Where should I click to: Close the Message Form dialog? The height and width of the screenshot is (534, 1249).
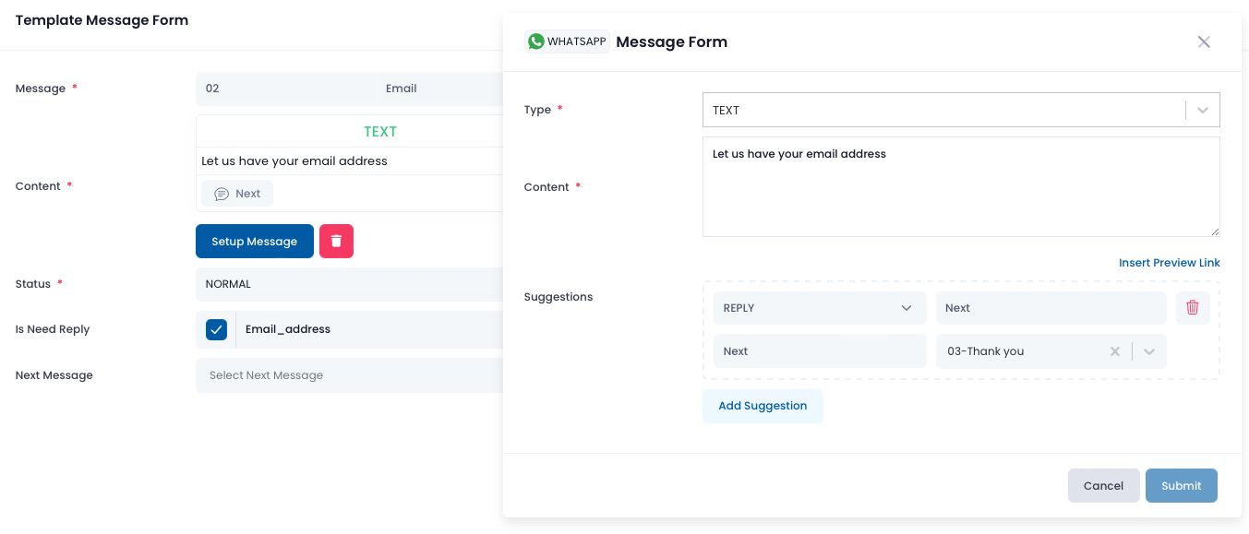(x=1204, y=42)
